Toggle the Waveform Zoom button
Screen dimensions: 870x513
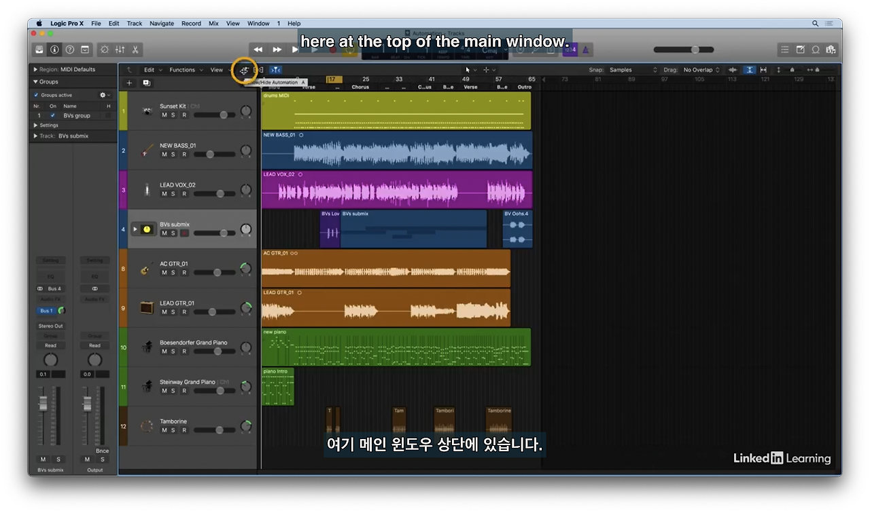(x=733, y=70)
